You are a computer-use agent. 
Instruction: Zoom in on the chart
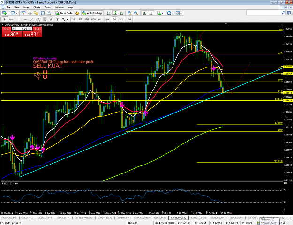tap(129, 13)
